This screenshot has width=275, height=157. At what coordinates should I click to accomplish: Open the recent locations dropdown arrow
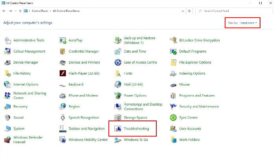(x=16, y=11)
